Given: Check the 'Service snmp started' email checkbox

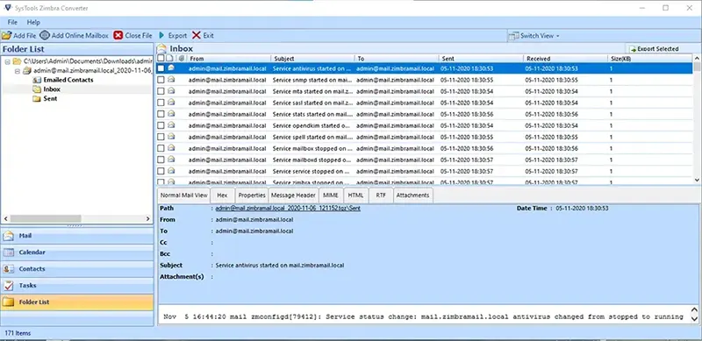Looking at the screenshot, I should coord(161,80).
